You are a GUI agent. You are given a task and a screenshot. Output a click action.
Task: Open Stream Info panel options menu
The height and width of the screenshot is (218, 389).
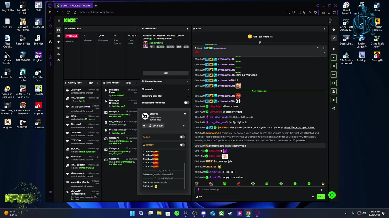click(x=187, y=28)
